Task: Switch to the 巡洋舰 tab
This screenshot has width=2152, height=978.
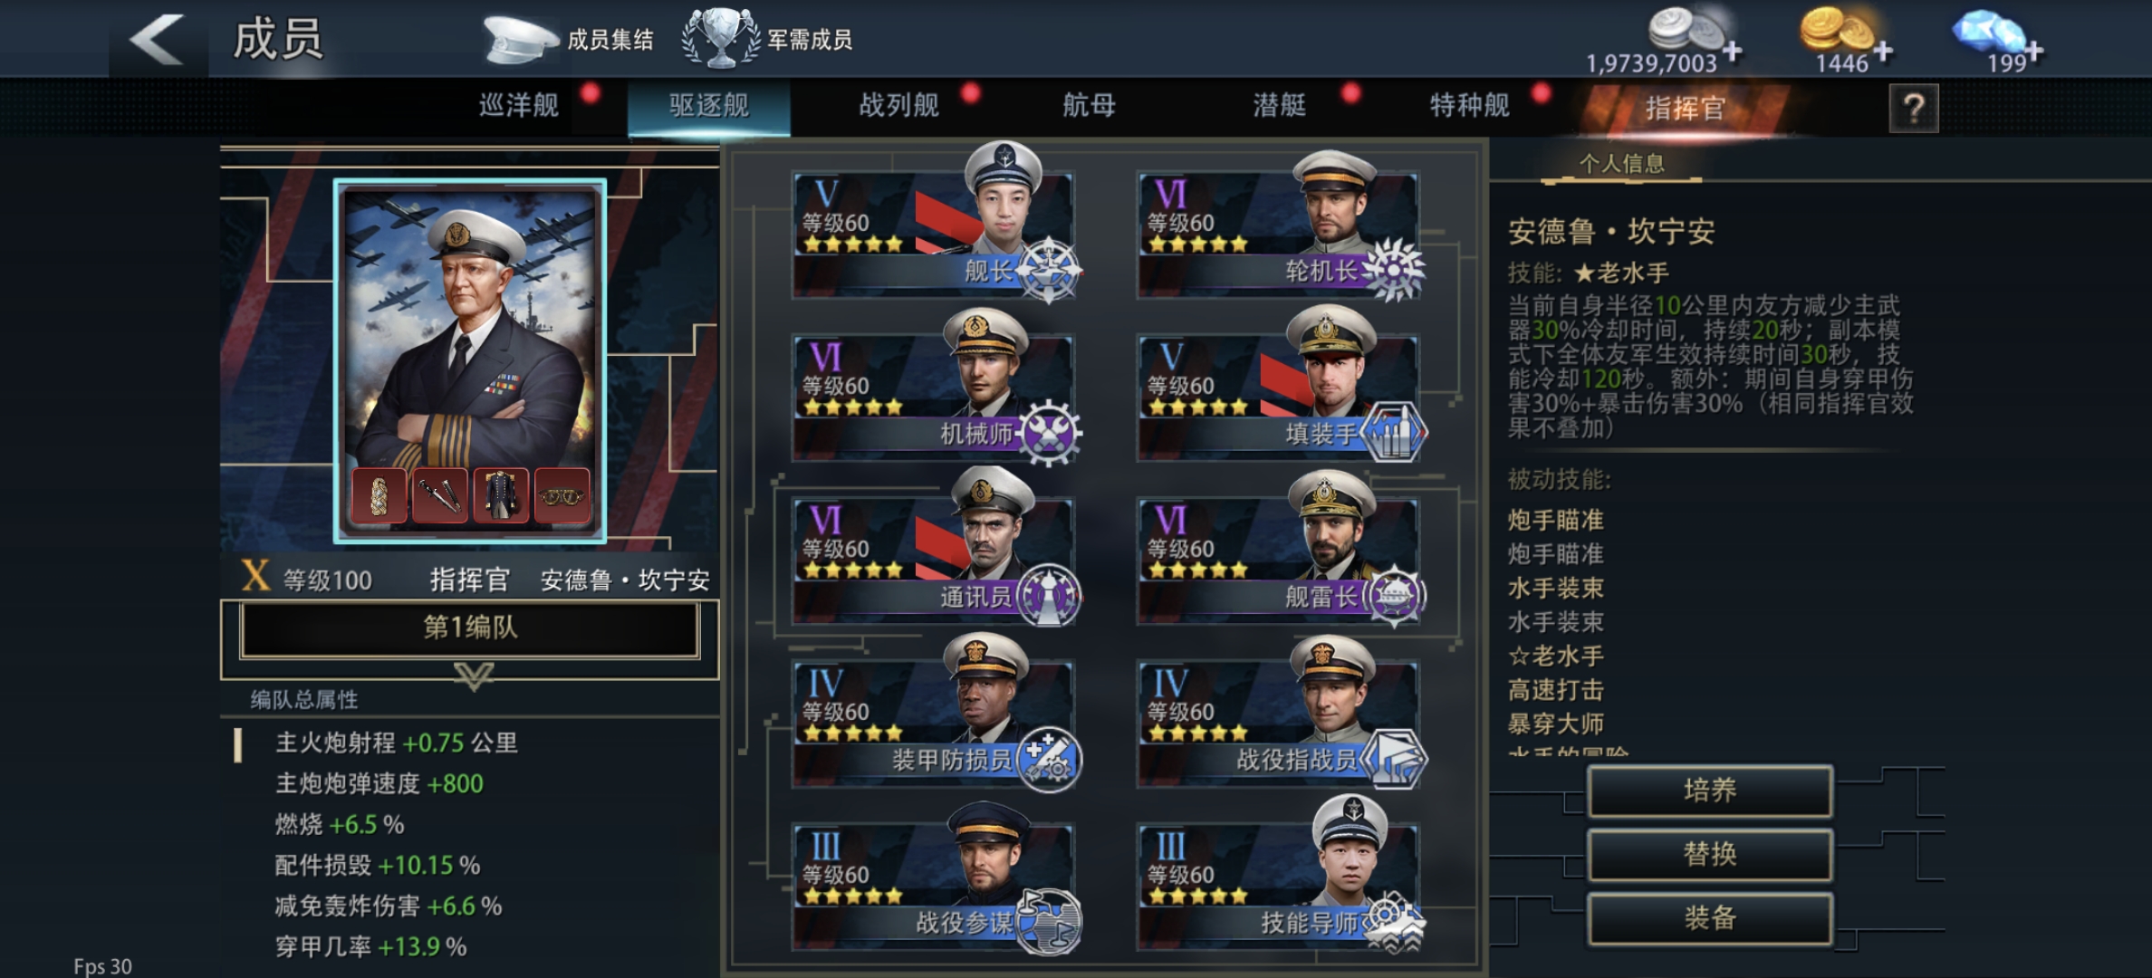Action: point(519,106)
